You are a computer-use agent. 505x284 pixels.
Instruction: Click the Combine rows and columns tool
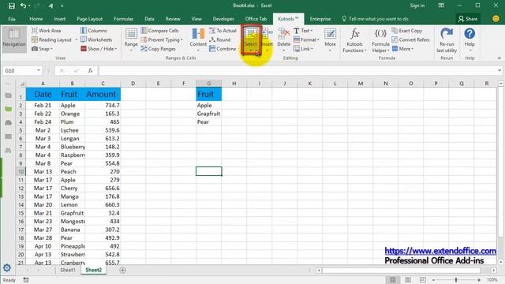tap(223, 49)
